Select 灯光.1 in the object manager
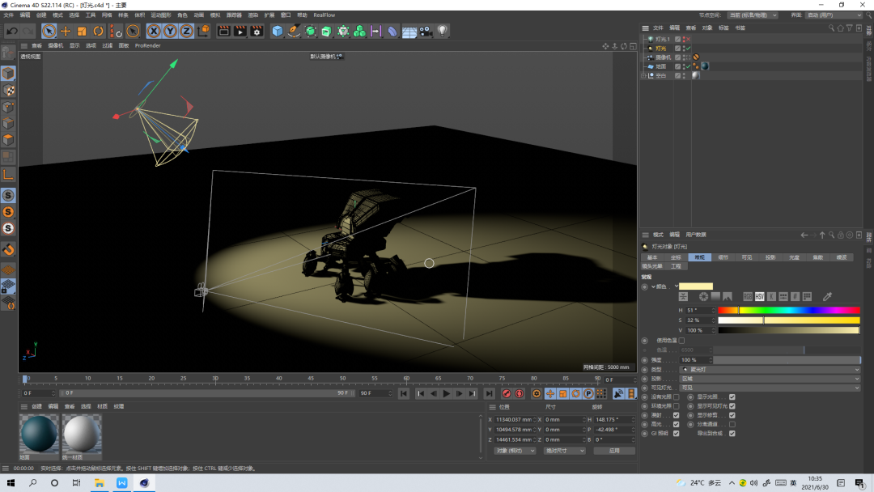The image size is (874, 492). point(662,40)
